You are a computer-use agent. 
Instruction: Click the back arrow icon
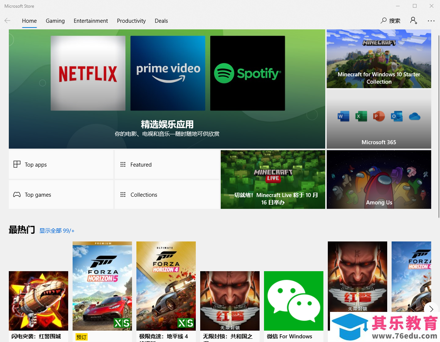tap(7, 21)
